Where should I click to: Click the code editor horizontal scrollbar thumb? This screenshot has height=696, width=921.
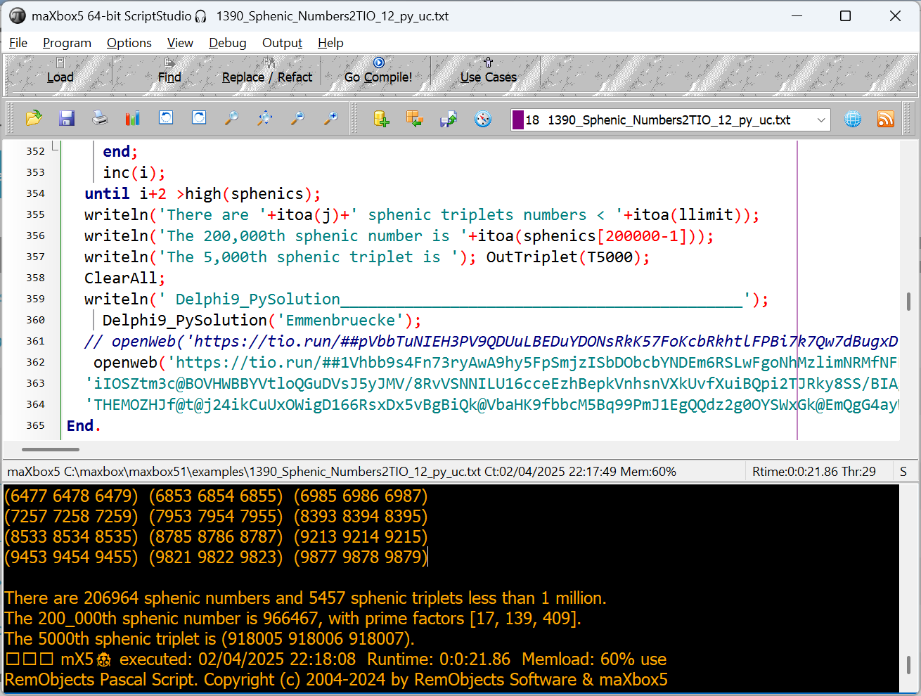click(x=51, y=449)
